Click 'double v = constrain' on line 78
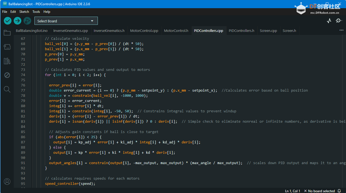 pos(70,96)
